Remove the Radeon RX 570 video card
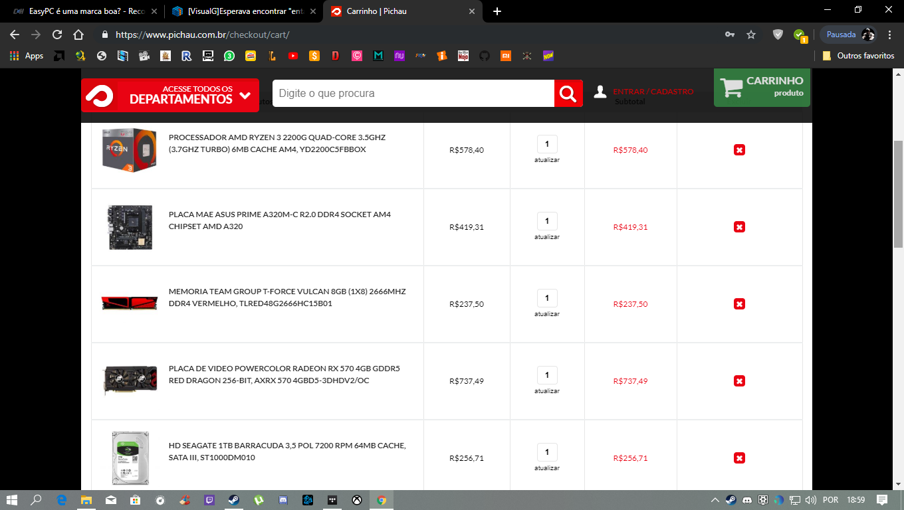Viewport: 904px width, 510px height. pyautogui.click(x=739, y=381)
